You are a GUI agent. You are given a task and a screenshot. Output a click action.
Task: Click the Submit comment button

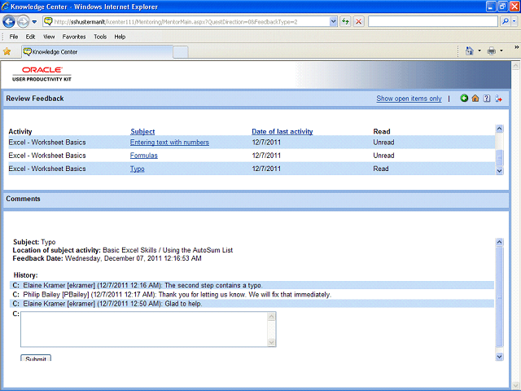coord(36,358)
